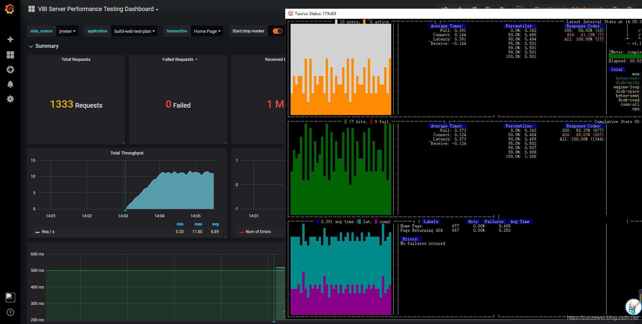This screenshot has height=324, width=642.
Task: Click the Grafana logo in the sidebar
Action: click(10, 9)
